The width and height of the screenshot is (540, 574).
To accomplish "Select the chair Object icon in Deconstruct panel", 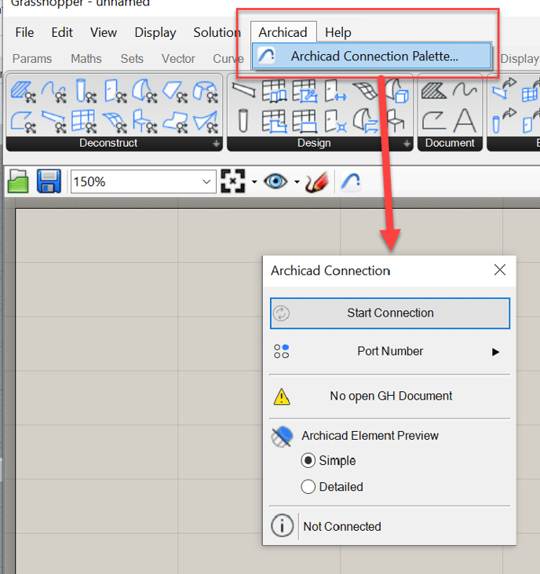I will point(145,121).
